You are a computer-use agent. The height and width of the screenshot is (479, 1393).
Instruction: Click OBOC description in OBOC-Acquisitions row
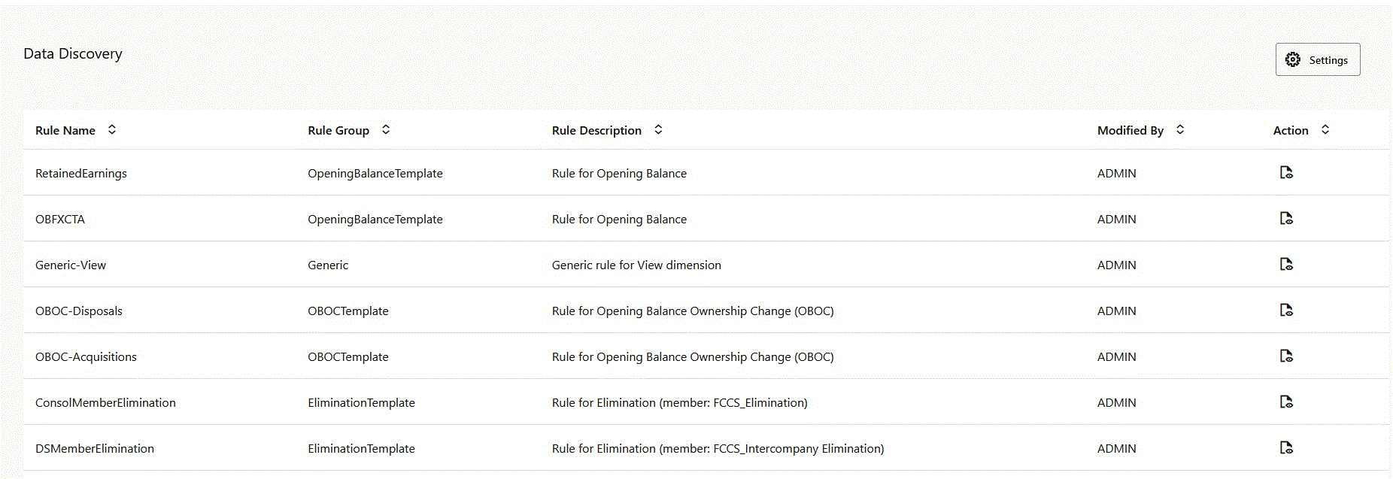point(693,356)
